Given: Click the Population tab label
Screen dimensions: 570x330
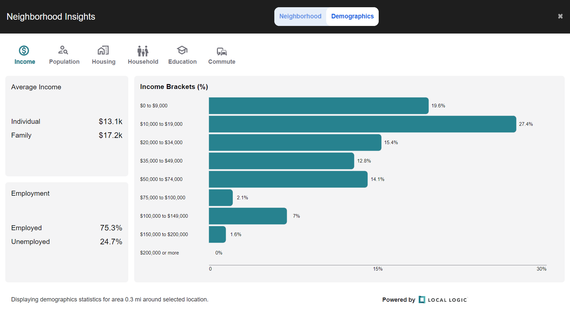Looking at the screenshot, I should [64, 62].
